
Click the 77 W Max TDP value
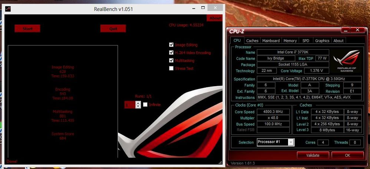pyautogui.click(x=322, y=58)
